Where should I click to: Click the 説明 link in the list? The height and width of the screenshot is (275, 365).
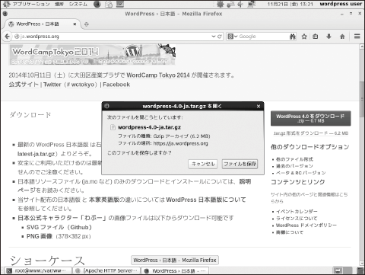[x=245, y=181]
